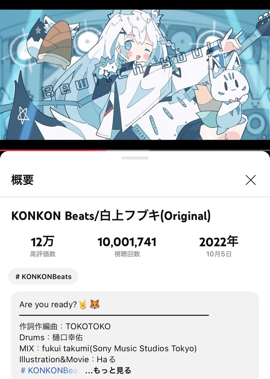Tap the Illustration&Movie：Haる credit line

(x=68, y=359)
